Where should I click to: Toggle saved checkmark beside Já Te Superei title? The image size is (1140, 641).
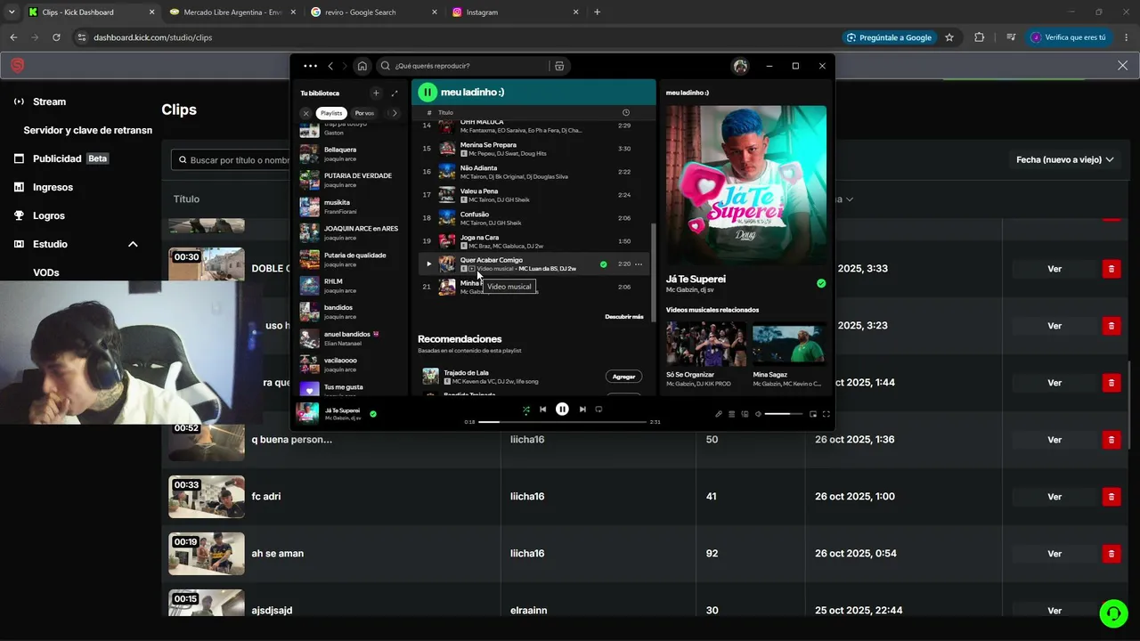(821, 283)
